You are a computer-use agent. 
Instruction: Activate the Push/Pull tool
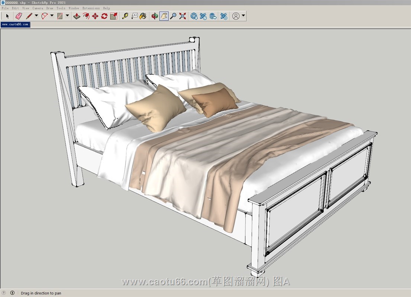click(77, 16)
